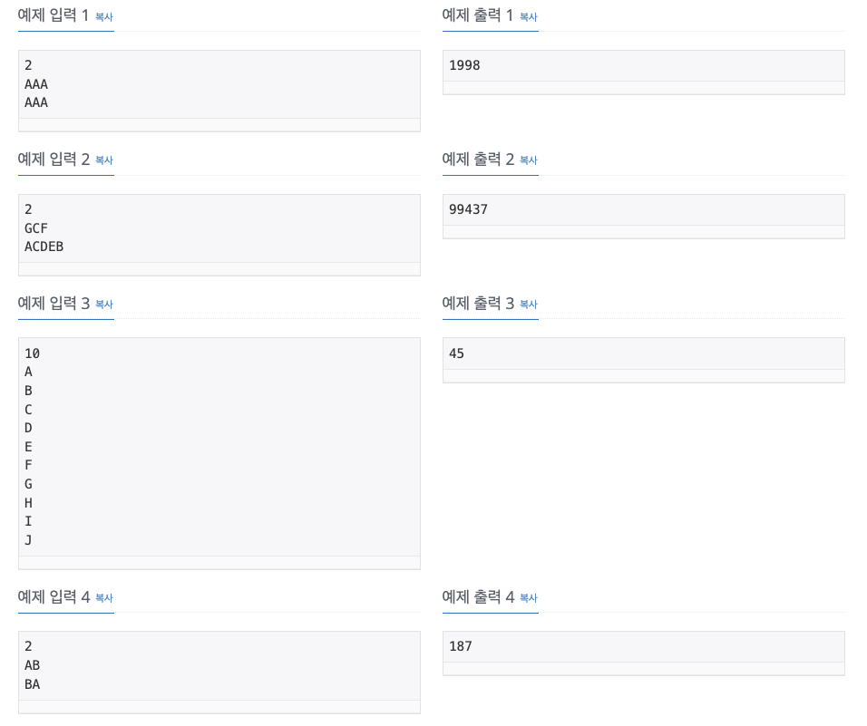Click the 예제 출력 2 heading
This screenshot has width=867, height=726.
478,160
